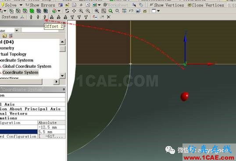Screen dimensions: 236x161
Task: Click the Transformed Configuration value cell
Action: pyautogui.click(x=51, y=136)
